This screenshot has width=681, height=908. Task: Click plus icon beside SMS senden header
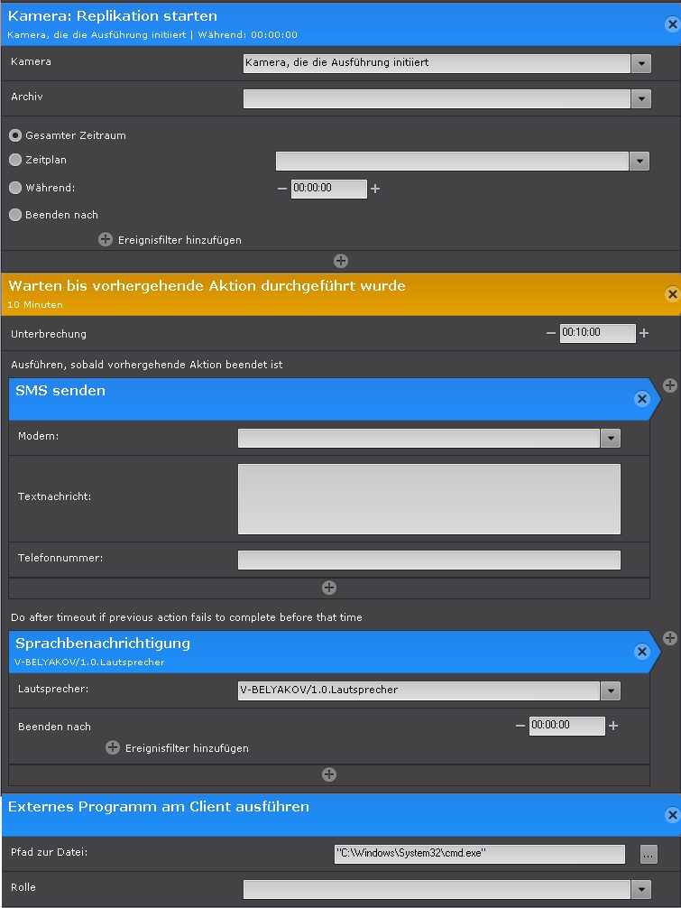coord(669,385)
